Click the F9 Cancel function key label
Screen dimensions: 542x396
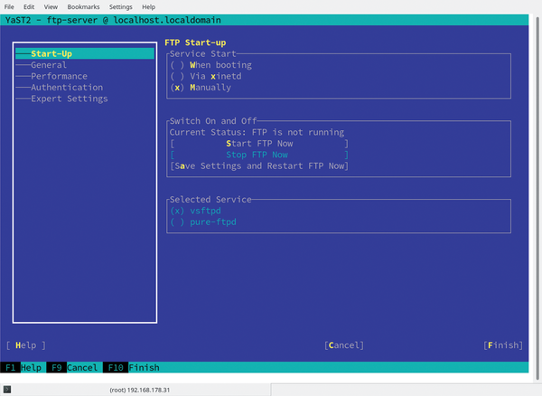[x=72, y=367]
